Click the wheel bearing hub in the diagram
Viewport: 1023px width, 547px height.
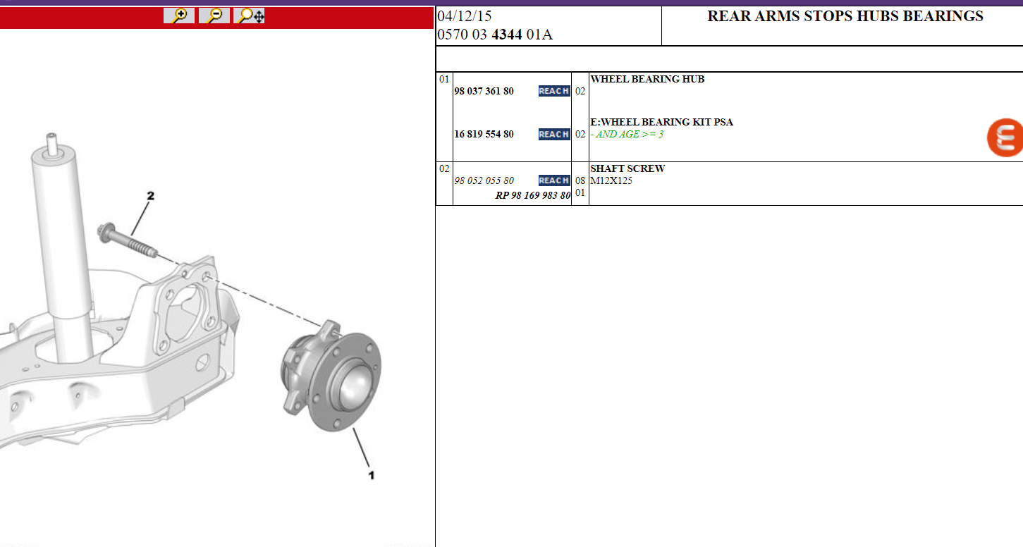[x=331, y=376]
